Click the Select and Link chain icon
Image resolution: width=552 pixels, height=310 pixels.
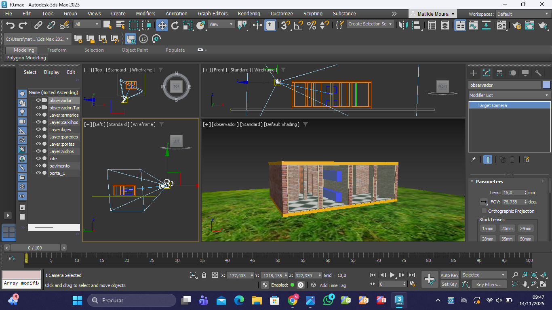pos(38,25)
